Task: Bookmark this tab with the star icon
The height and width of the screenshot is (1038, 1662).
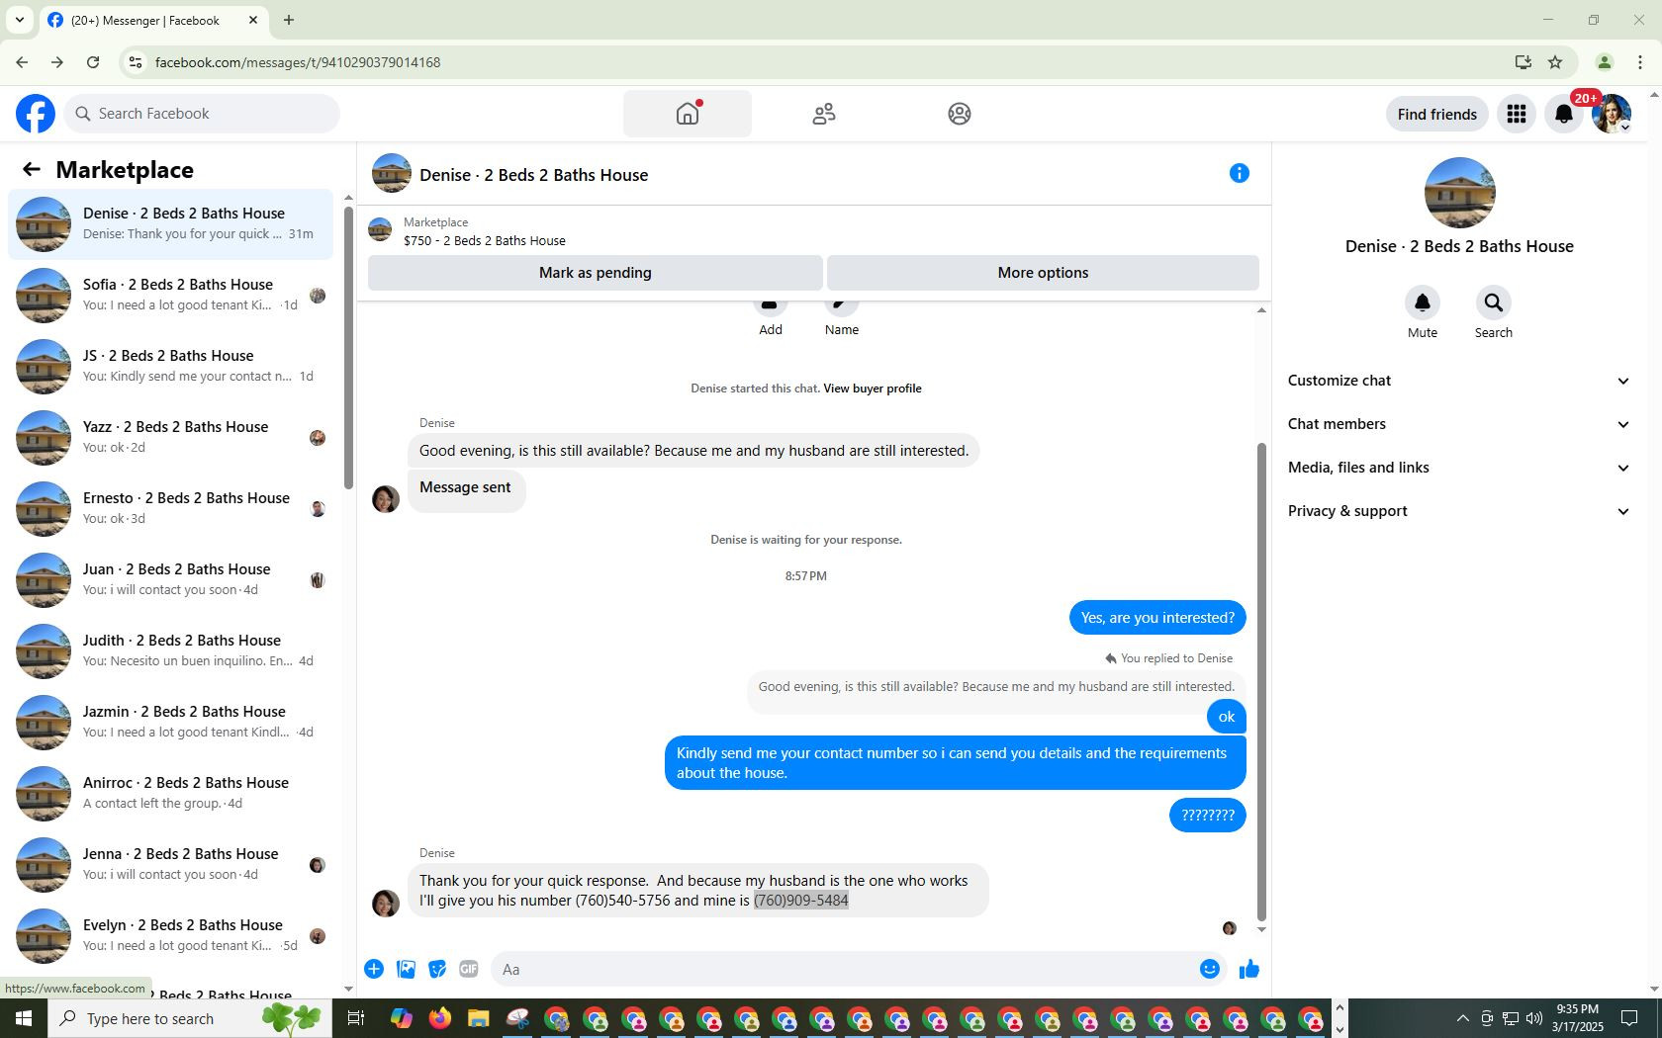Action: tap(1555, 62)
